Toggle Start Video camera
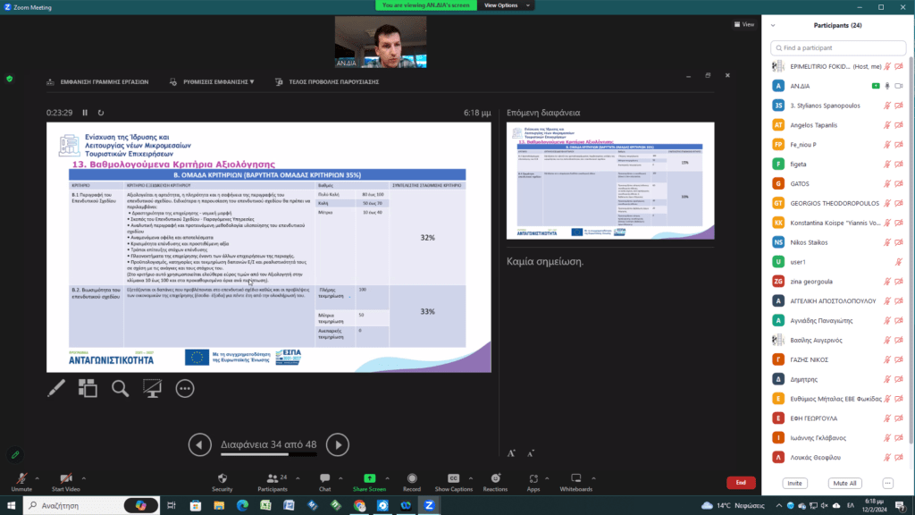915x515 pixels. (x=65, y=481)
